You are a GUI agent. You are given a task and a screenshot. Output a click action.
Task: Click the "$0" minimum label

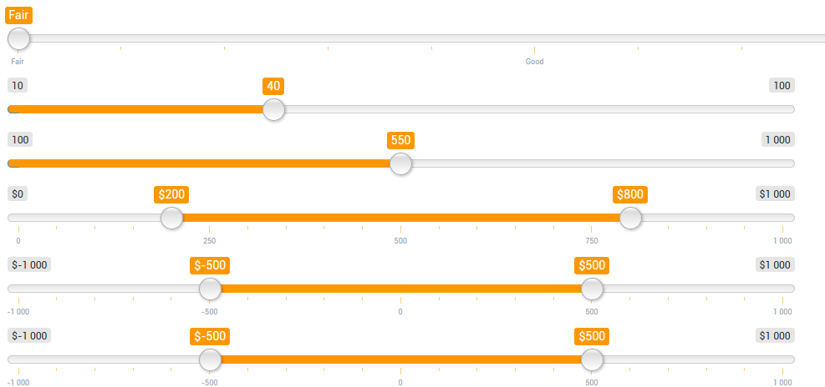[18, 194]
